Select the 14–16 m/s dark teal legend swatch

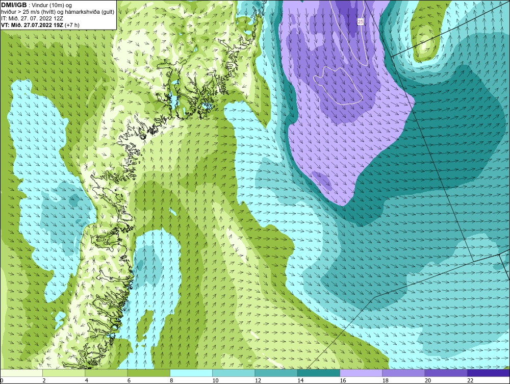(318, 373)
